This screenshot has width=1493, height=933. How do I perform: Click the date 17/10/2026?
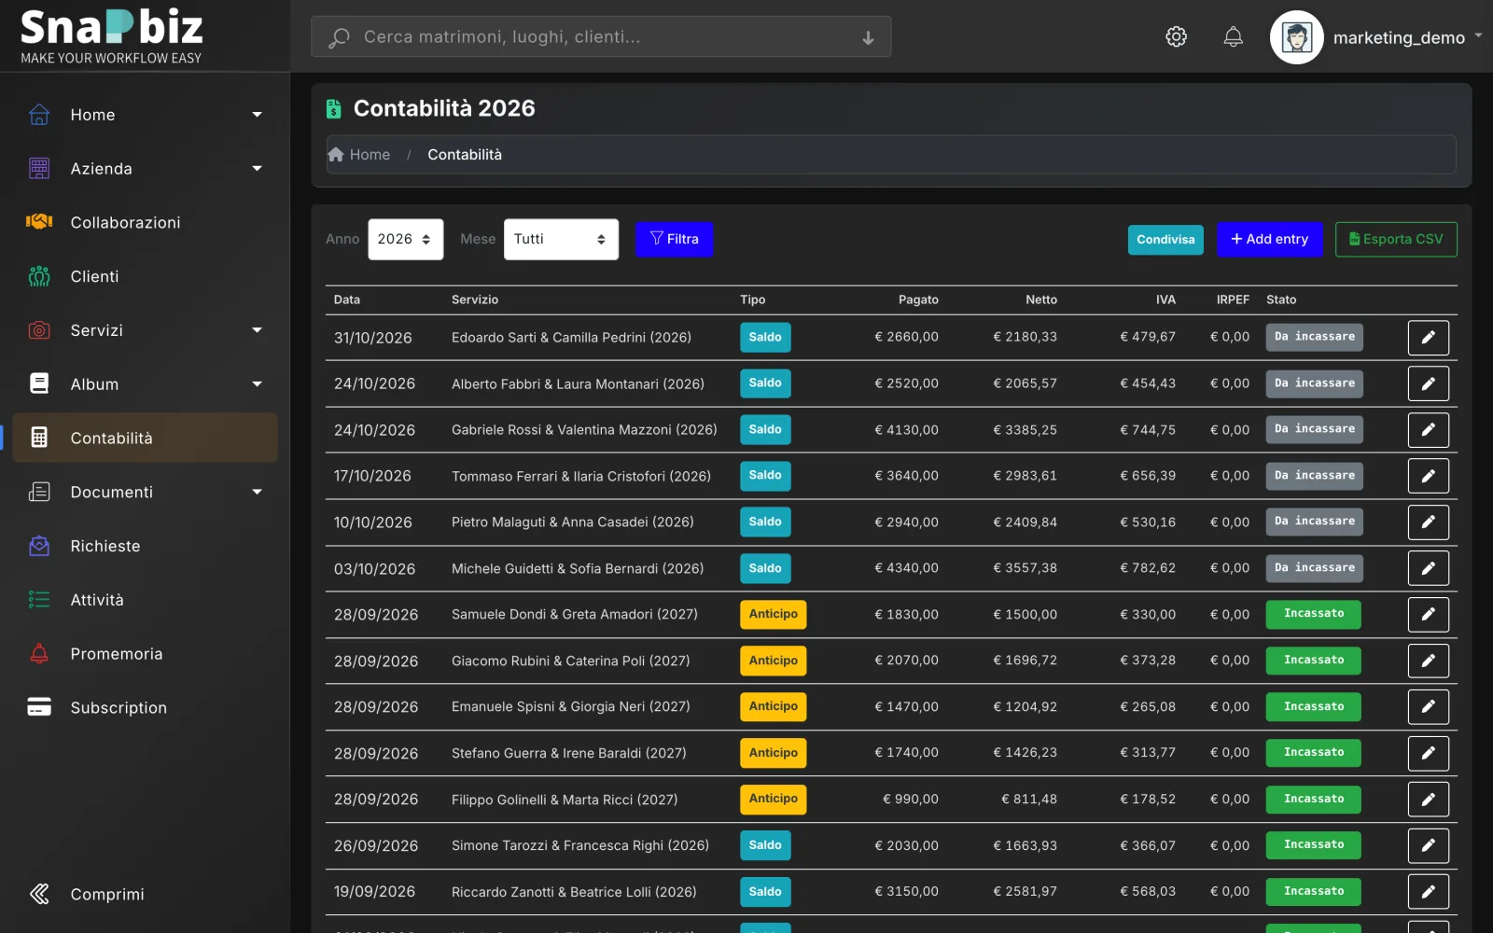[372, 476]
